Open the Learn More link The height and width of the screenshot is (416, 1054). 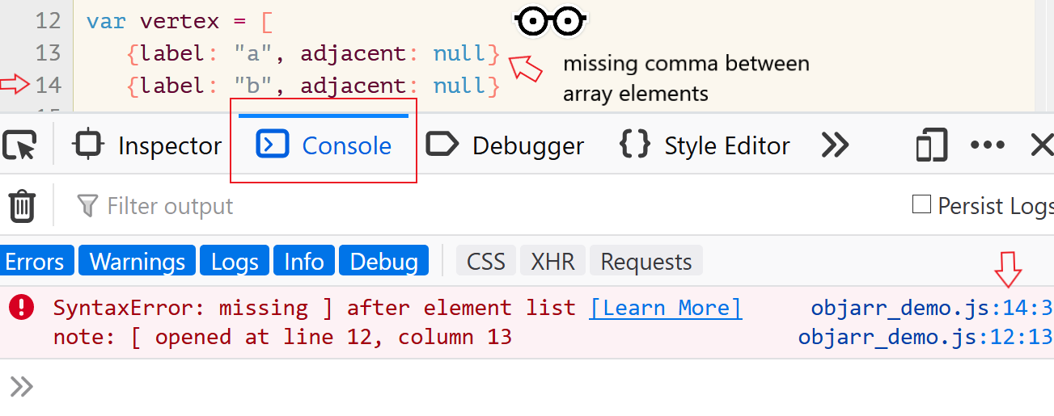666,308
